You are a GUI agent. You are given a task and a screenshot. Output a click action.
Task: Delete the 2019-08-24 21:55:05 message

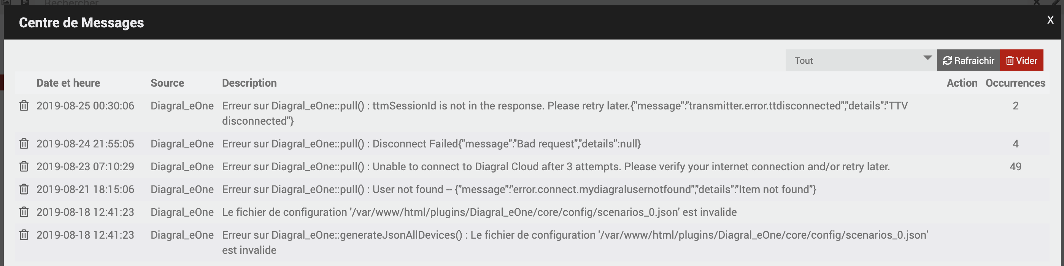click(24, 144)
